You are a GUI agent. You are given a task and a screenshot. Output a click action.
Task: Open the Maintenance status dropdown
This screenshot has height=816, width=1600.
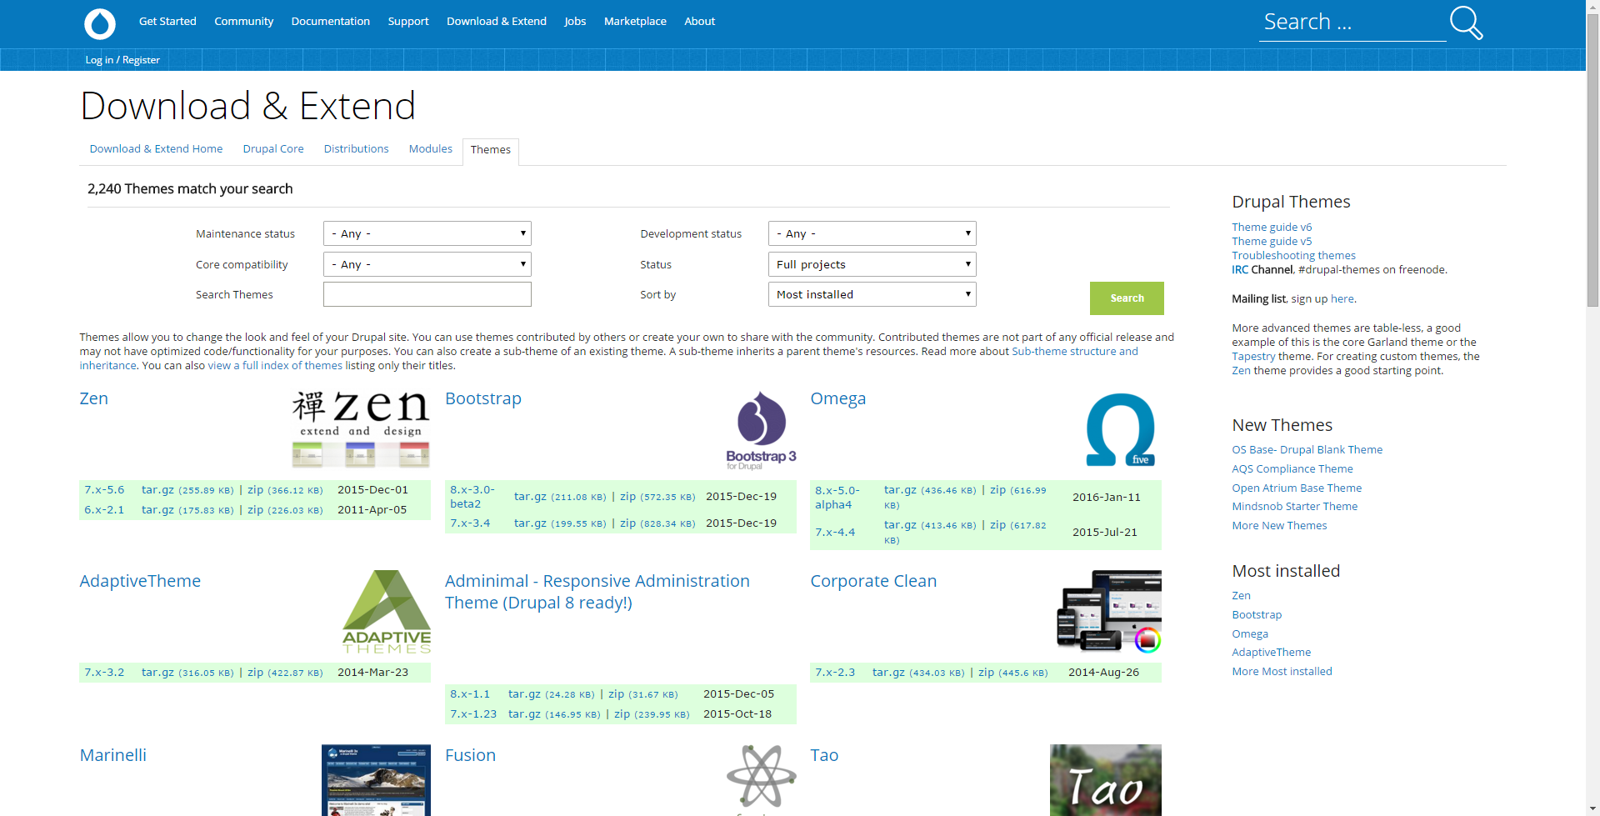pyautogui.click(x=426, y=233)
